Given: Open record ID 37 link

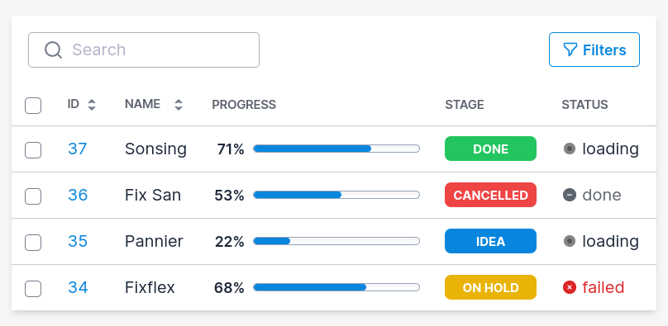Looking at the screenshot, I should [x=78, y=149].
